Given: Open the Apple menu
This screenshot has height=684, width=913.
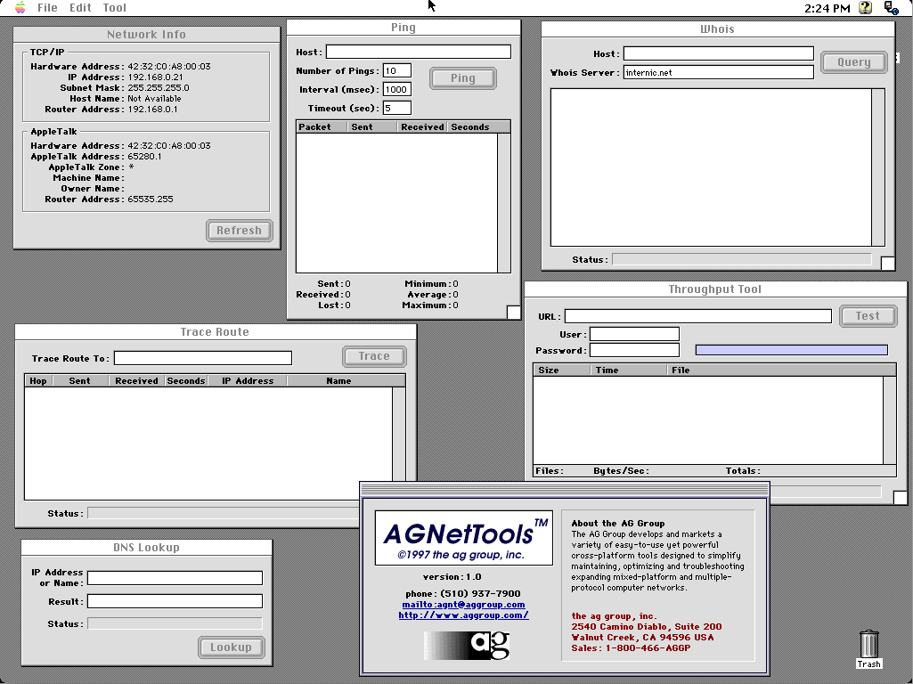Looking at the screenshot, I should pos(20,7).
